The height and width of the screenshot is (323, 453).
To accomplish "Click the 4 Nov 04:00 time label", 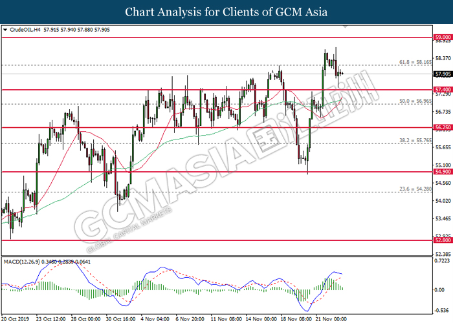I will click(155, 319).
